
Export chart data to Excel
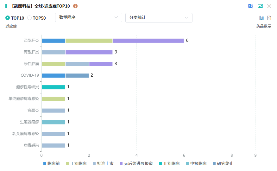(251, 6)
